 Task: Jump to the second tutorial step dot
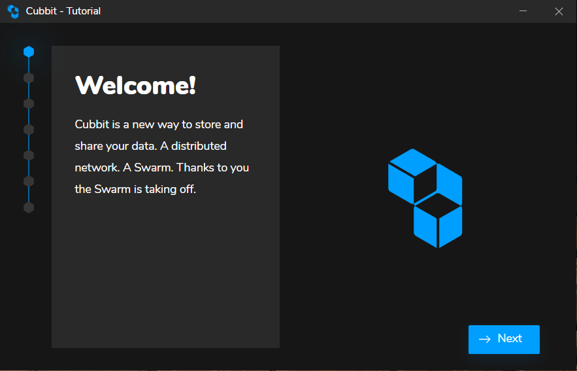[29, 78]
